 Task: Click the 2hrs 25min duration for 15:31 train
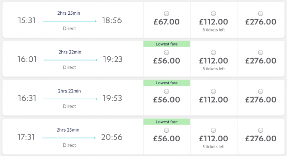point(69,13)
